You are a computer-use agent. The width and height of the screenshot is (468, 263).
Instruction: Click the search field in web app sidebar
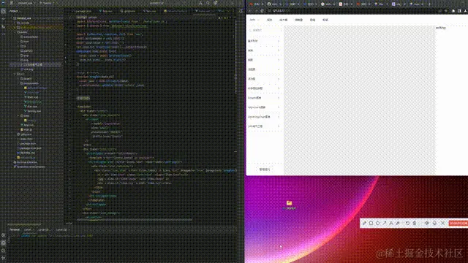coord(264,30)
